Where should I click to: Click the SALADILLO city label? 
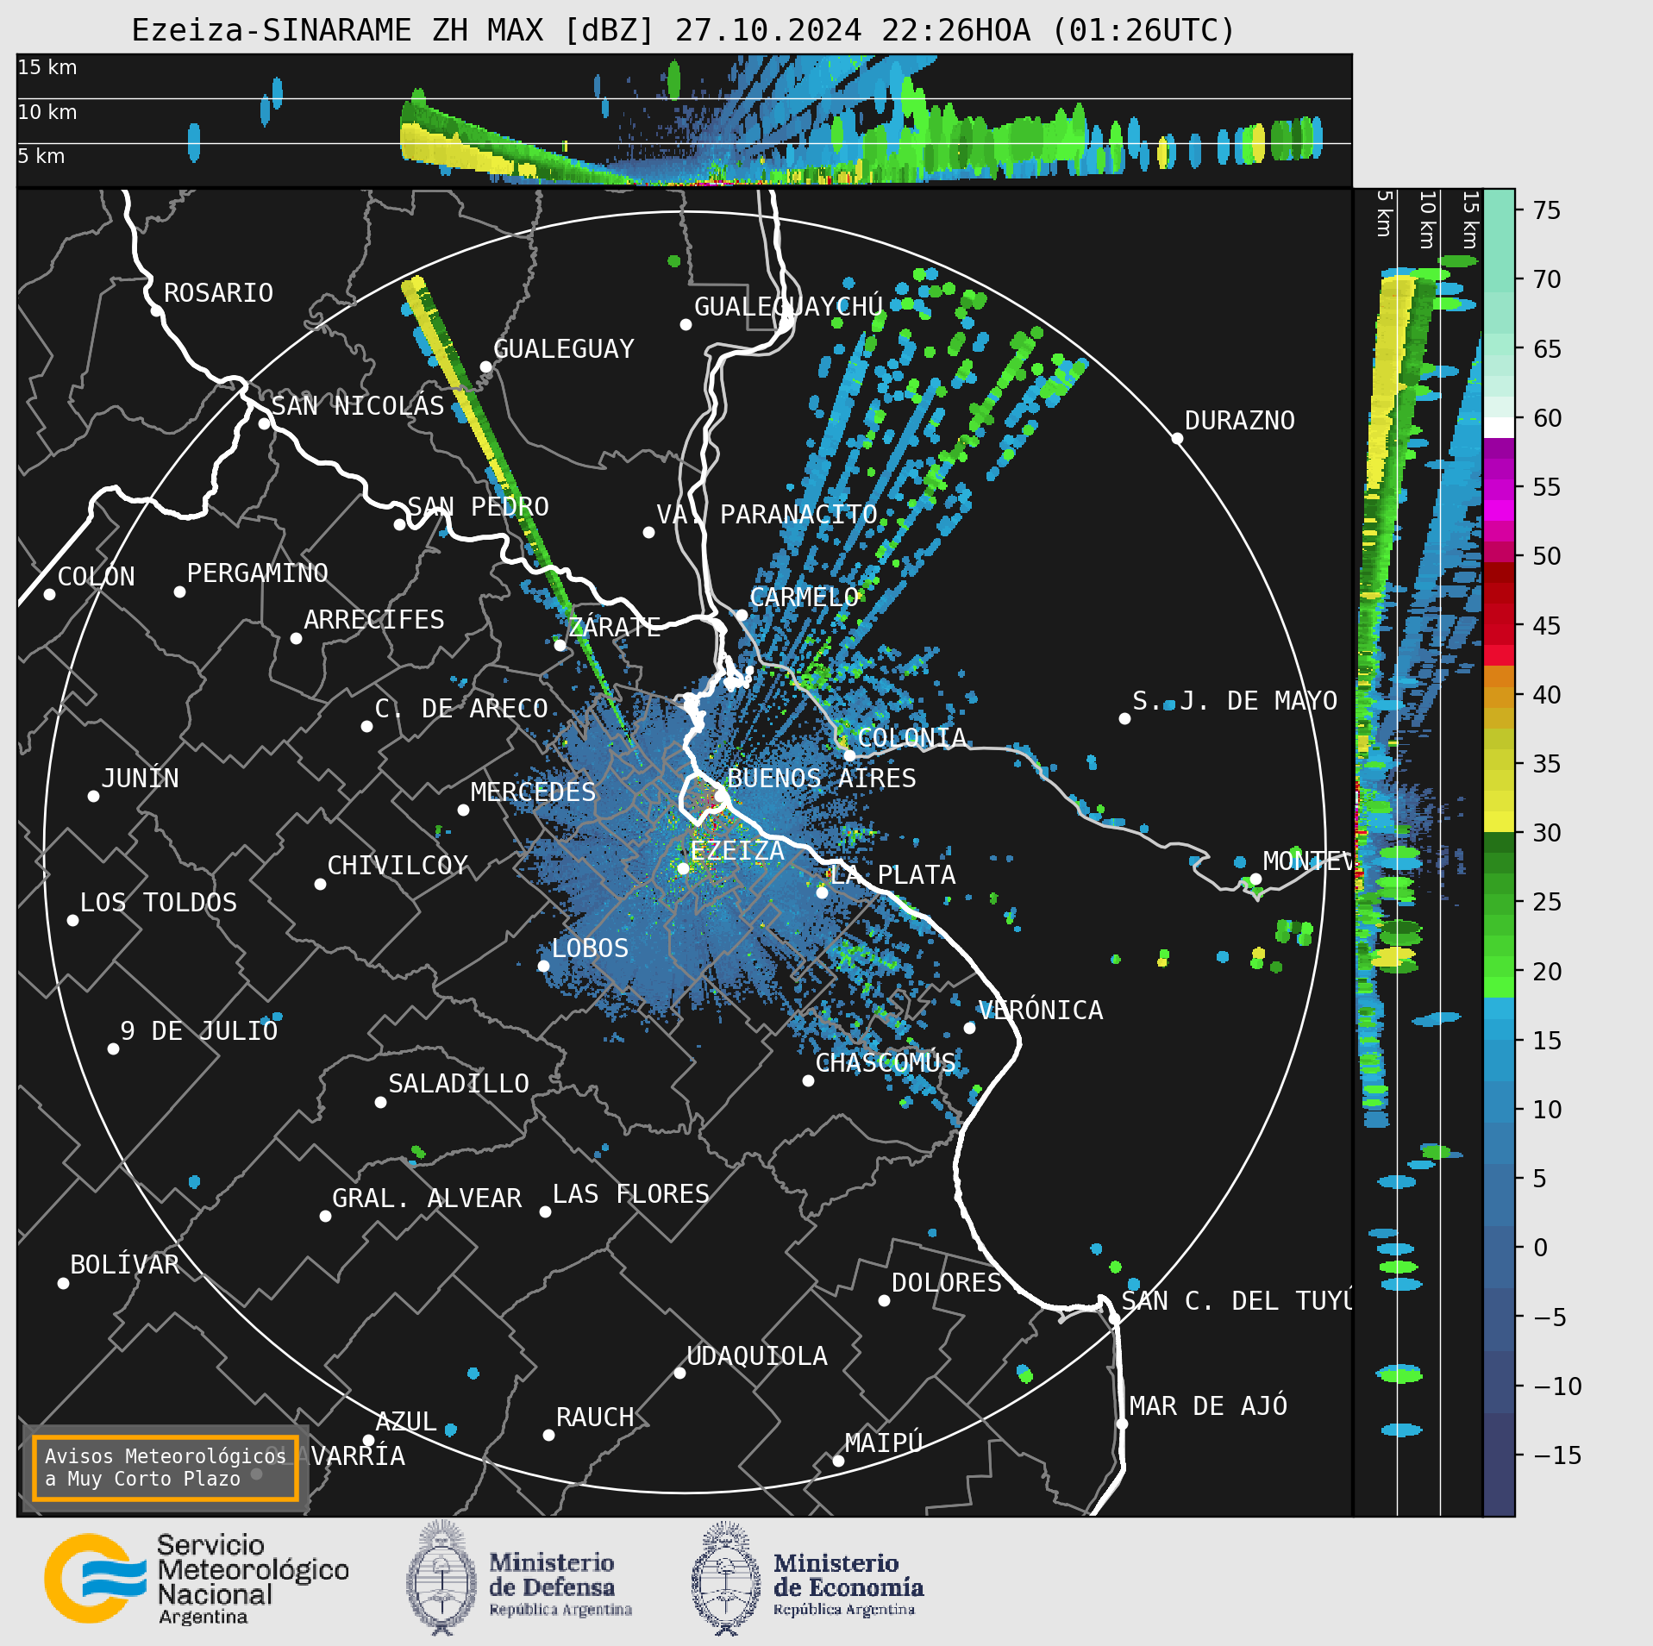coord(459,1084)
